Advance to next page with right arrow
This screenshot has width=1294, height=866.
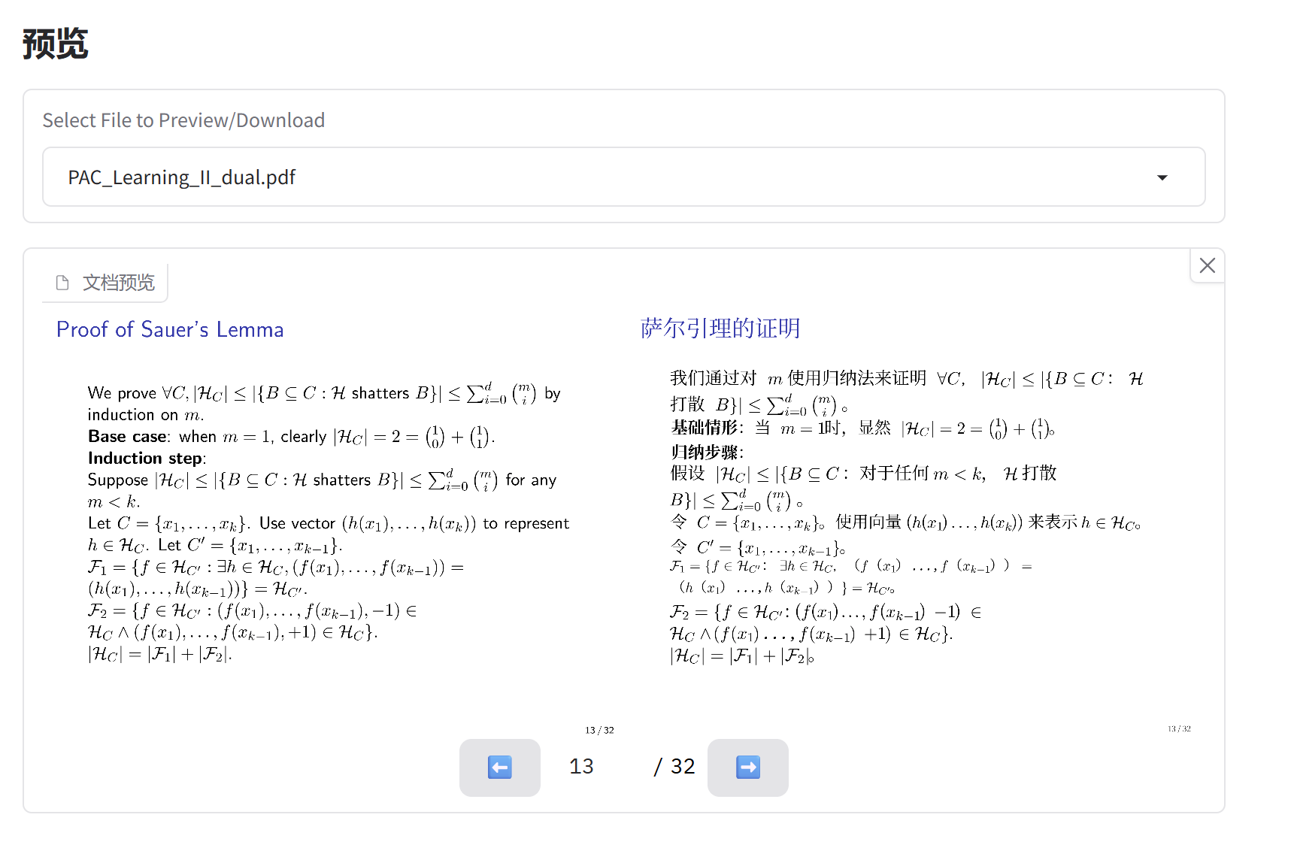click(x=747, y=768)
